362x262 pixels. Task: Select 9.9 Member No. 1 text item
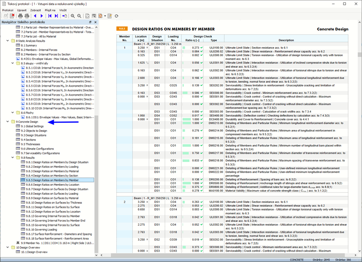(x=58, y=243)
